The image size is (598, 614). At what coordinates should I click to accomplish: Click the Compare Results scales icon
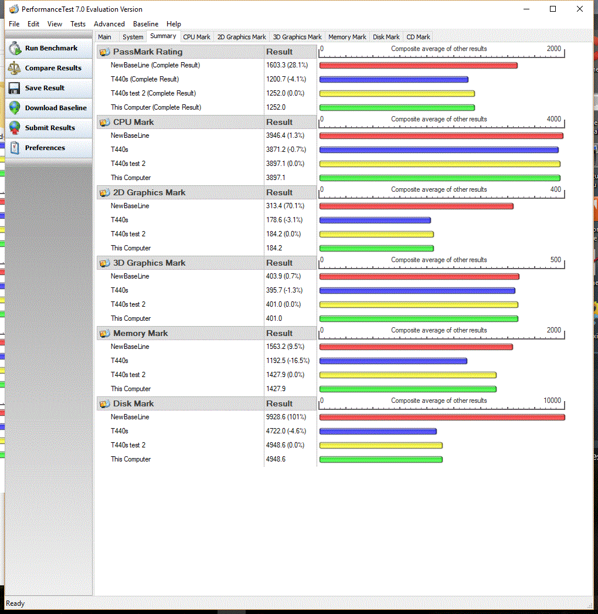pyautogui.click(x=15, y=68)
